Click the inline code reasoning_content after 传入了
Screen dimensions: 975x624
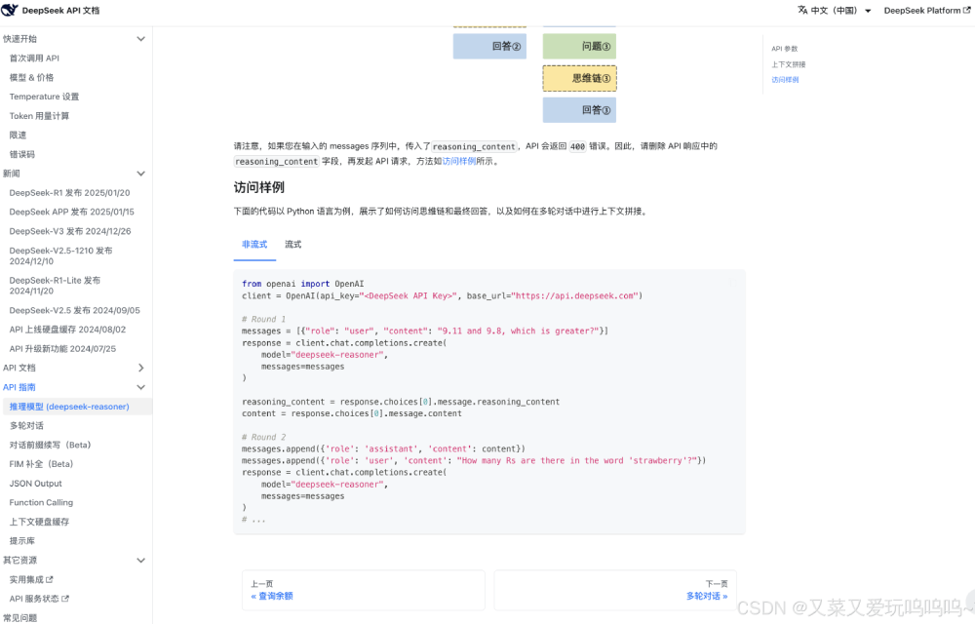coord(474,146)
